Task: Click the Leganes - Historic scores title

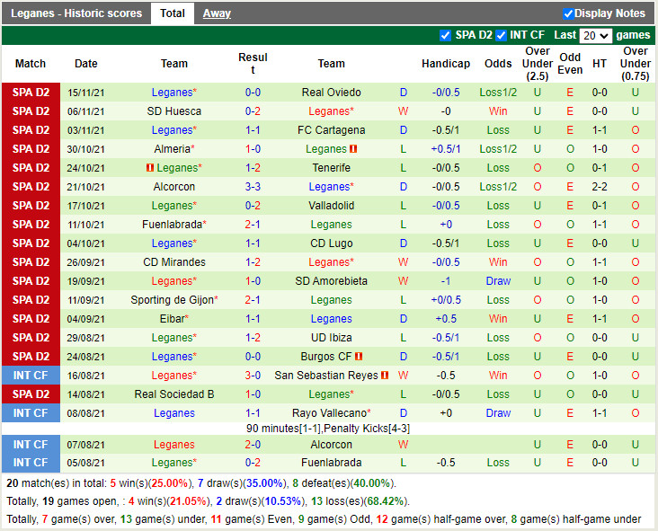Action: click(76, 13)
